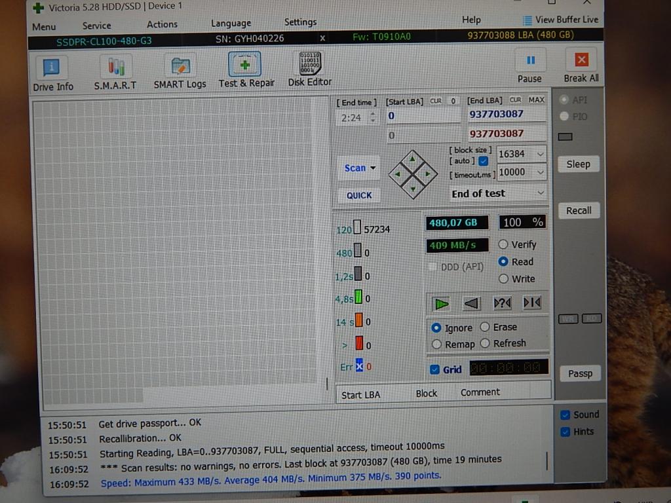Click the Start LBA input field

[423, 116]
